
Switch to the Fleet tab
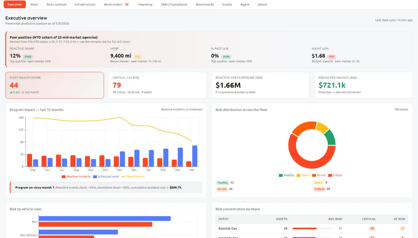34,5
